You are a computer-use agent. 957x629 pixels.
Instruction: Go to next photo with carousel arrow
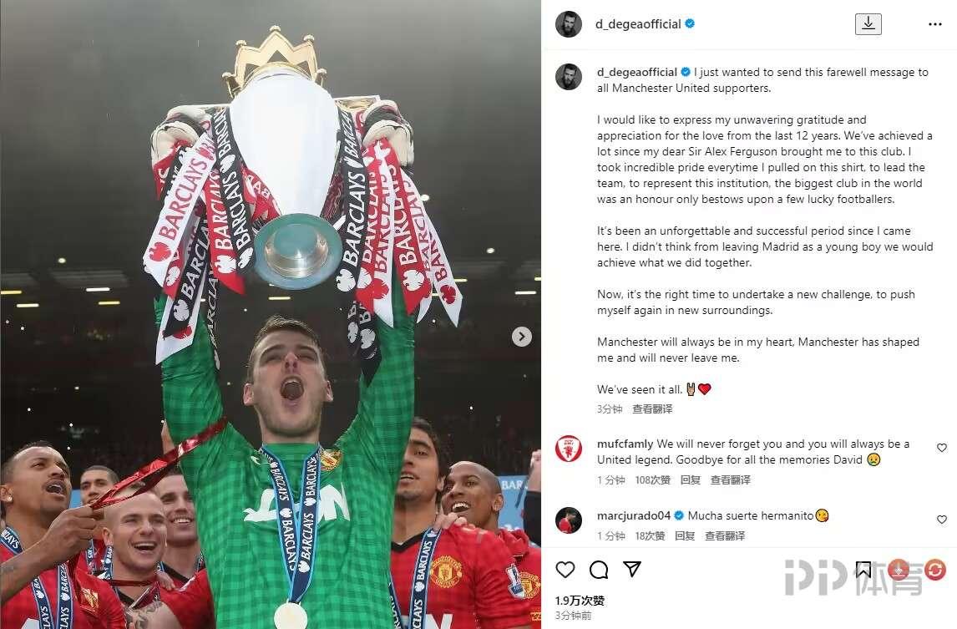522,337
